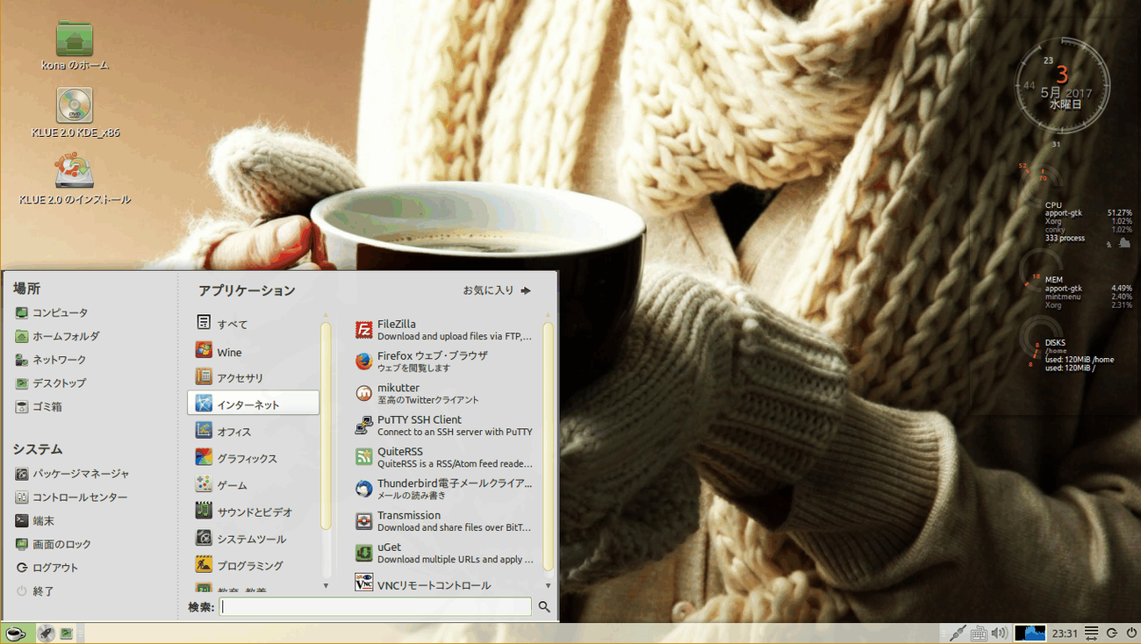
Task: Click the keyboard icon in the system tray
Action: [x=979, y=633]
